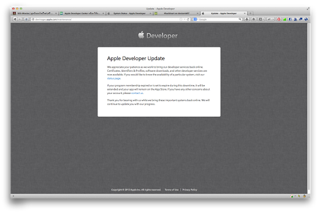Screen dimensions: 321x213
Task: Click the Copyright 2013 Apple Inc. footer text
Action: pyautogui.click(x=136, y=190)
